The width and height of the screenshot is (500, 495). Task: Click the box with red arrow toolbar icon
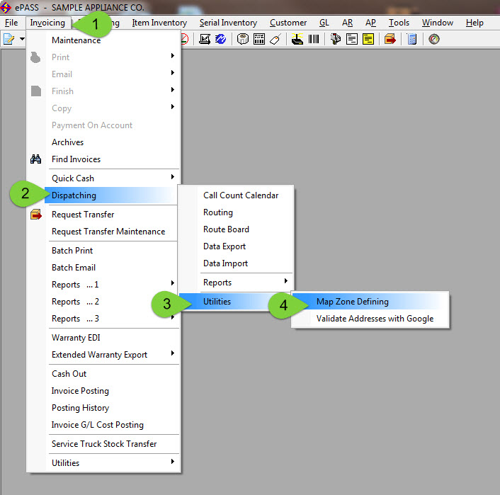(390, 39)
